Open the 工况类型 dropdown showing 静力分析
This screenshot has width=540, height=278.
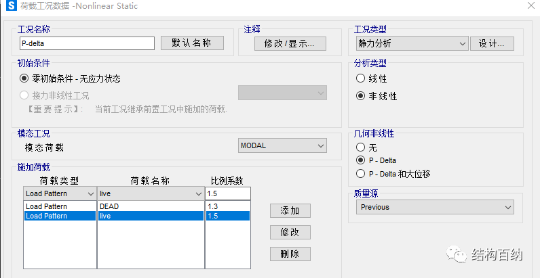click(x=412, y=43)
